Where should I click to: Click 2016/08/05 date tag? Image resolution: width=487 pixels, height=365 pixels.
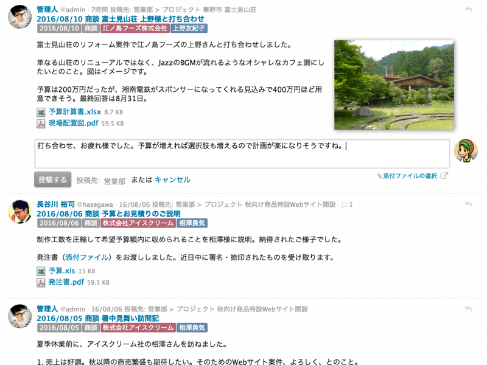tap(59, 328)
